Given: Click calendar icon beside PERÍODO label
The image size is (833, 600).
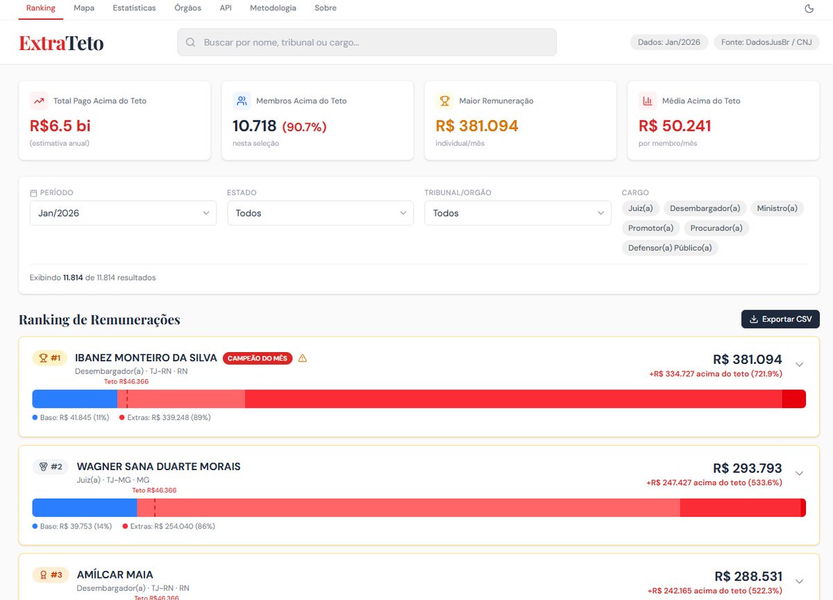Looking at the screenshot, I should click(x=33, y=193).
